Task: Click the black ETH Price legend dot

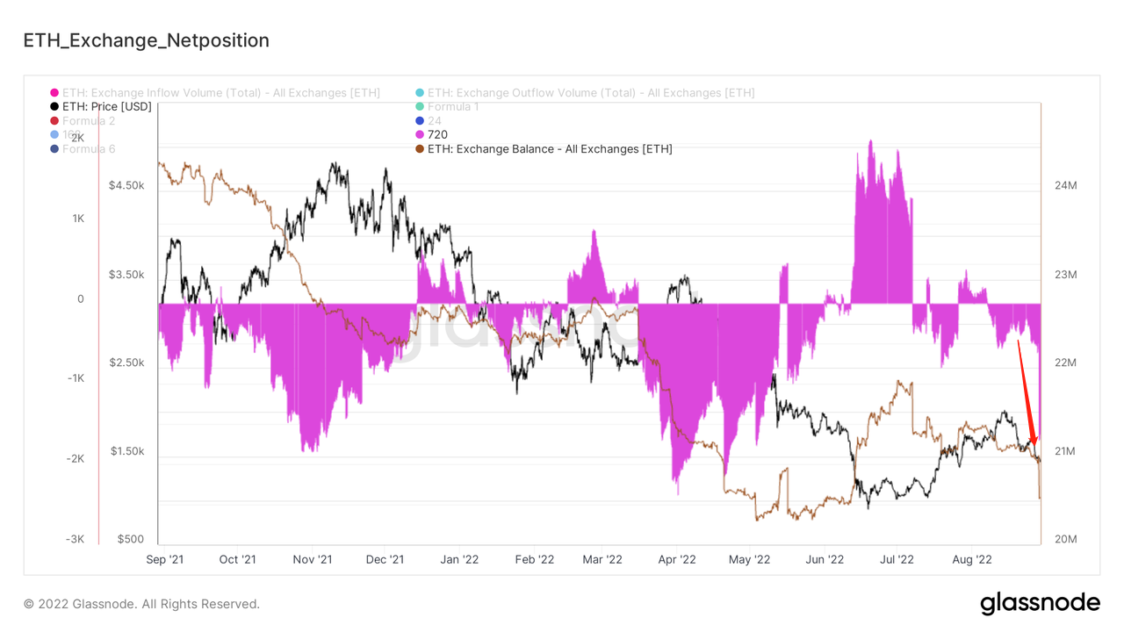Action: pyautogui.click(x=54, y=107)
